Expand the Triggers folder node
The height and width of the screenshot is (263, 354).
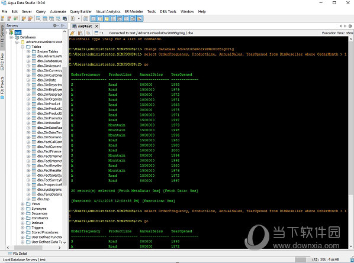[22, 228]
